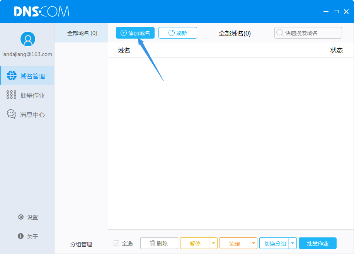Screen dimensions: 354x254
Task: Click the globe icon for 域名管理
Action: (x=12, y=76)
